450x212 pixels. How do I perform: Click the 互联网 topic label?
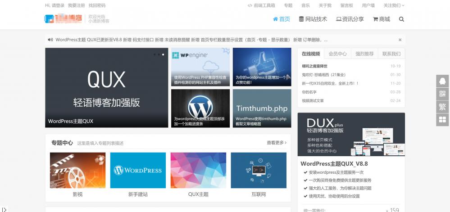pyautogui.click(x=259, y=194)
